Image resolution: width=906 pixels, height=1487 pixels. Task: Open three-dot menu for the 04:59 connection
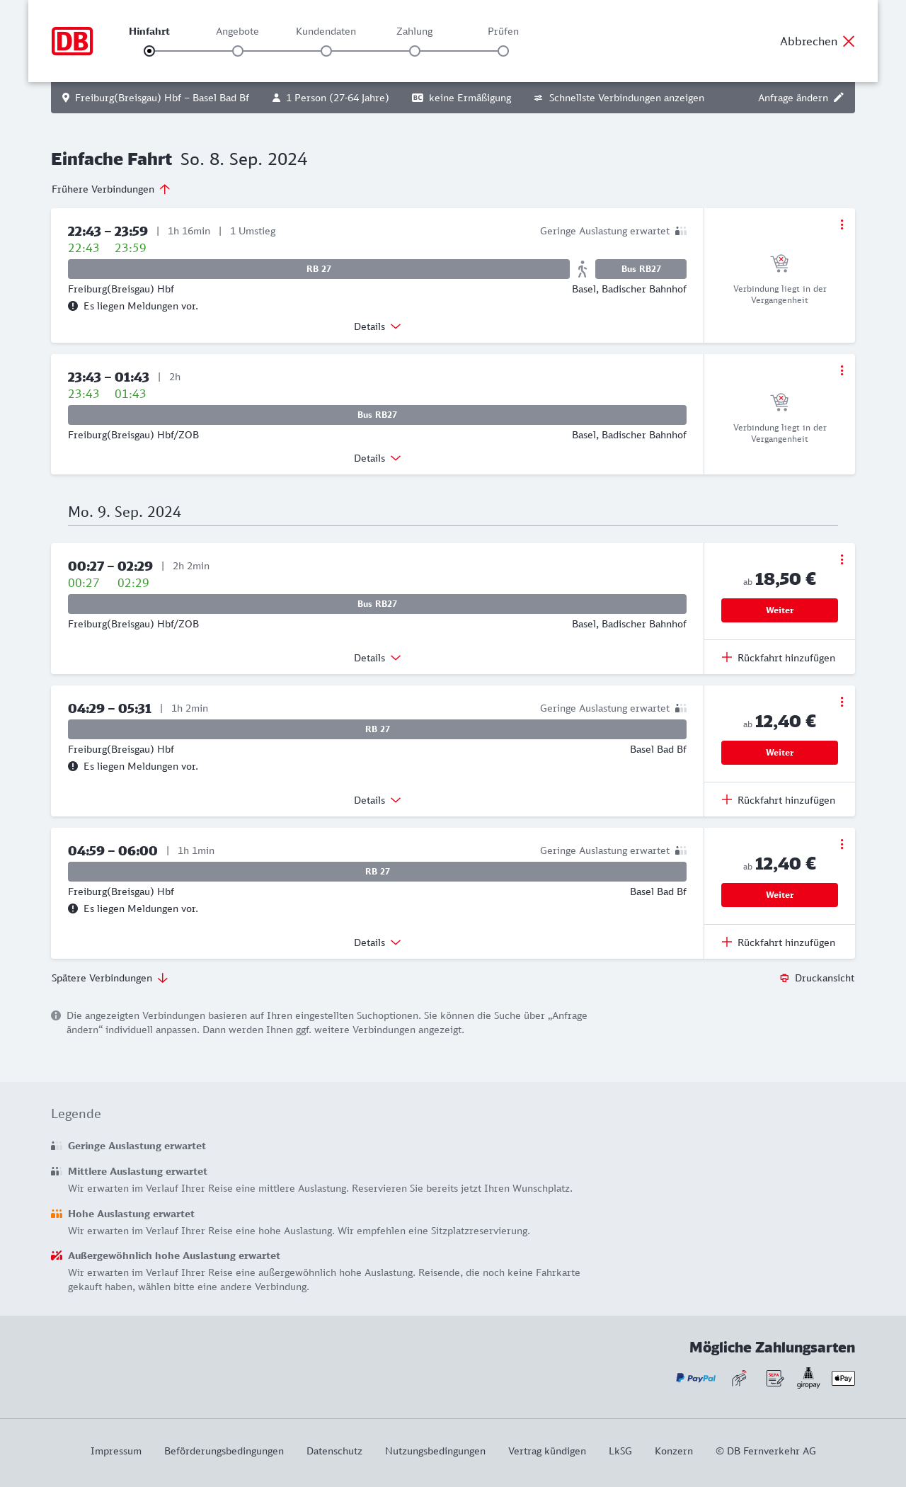click(842, 844)
